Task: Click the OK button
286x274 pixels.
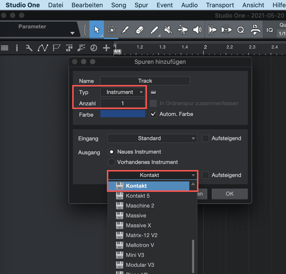Action: 230,194
